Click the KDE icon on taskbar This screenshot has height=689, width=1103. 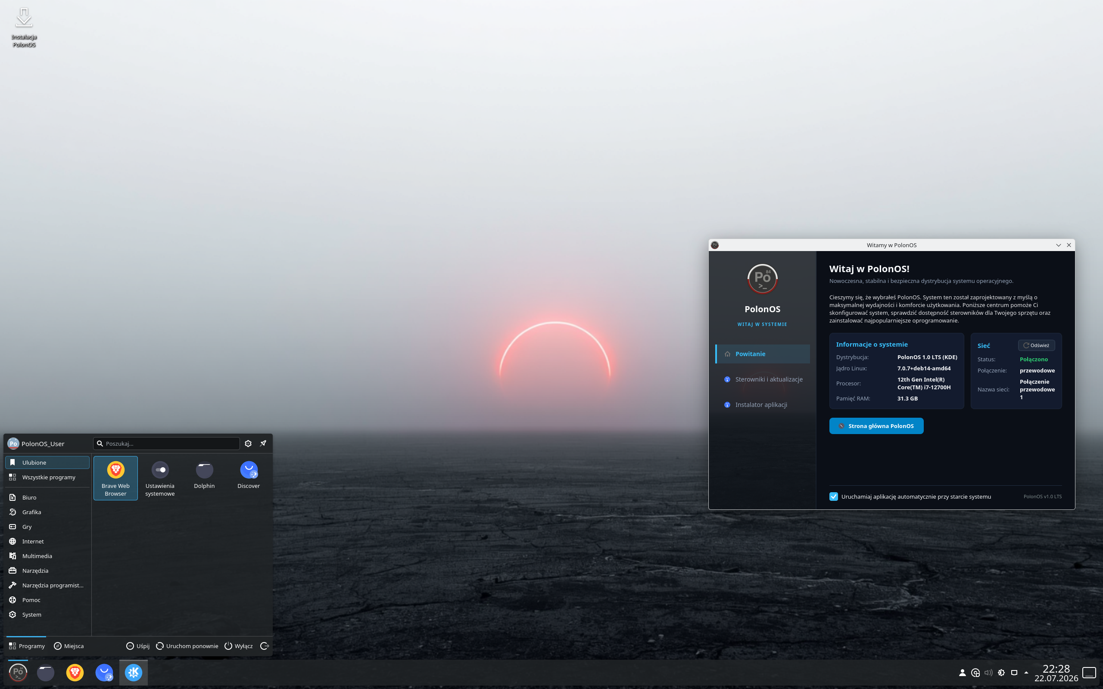pos(134,673)
